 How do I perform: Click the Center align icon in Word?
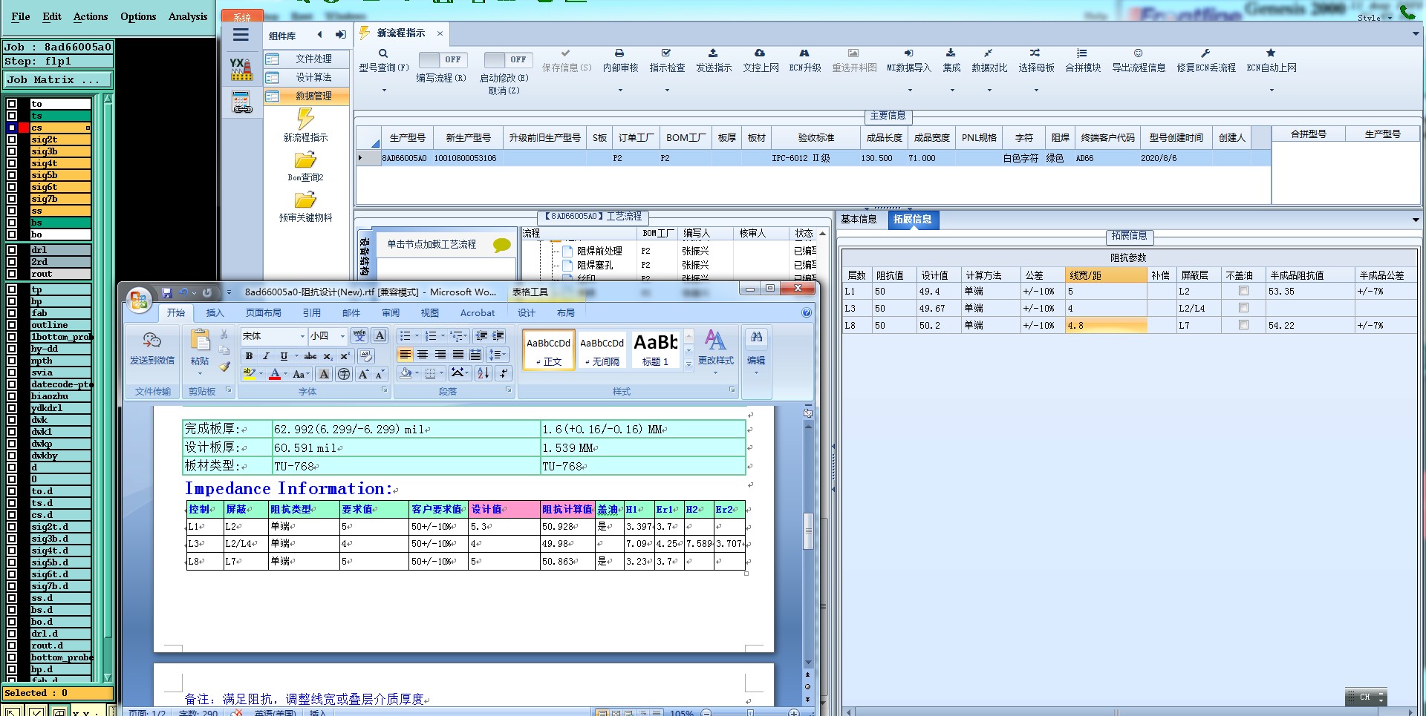click(x=423, y=355)
